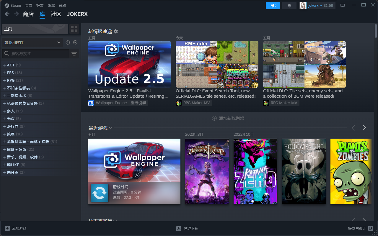Open the advanced filter settings icon
This screenshot has height=236, width=378.
click(x=74, y=54)
